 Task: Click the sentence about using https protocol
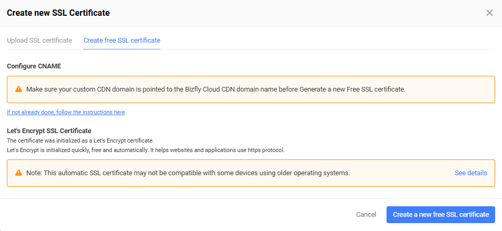coord(146,150)
